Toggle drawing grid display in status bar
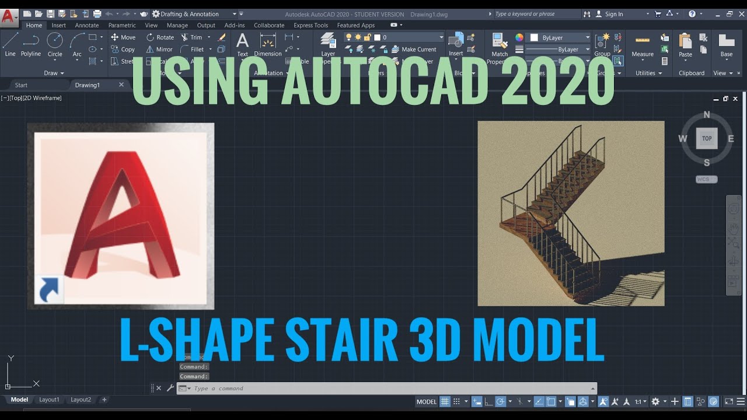 445,401
